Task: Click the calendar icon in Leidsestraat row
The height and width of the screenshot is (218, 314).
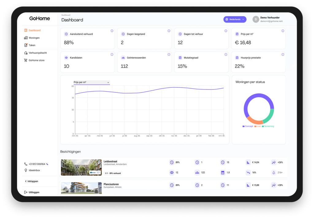Action: point(223,173)
